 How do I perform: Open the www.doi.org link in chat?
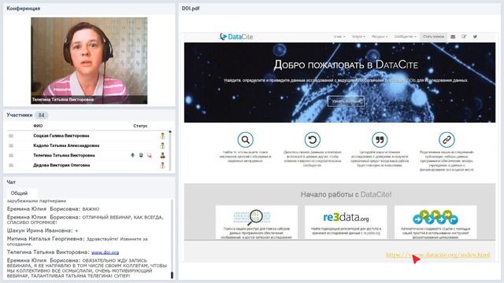pyautogui.click(x=105, y=252)
